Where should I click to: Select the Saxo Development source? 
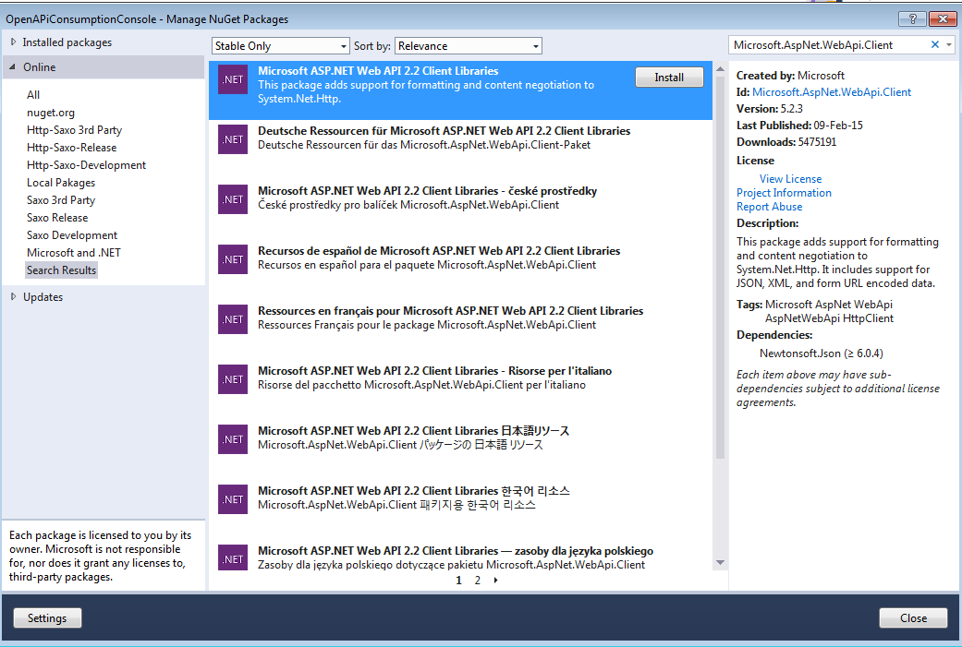point(72,235)
